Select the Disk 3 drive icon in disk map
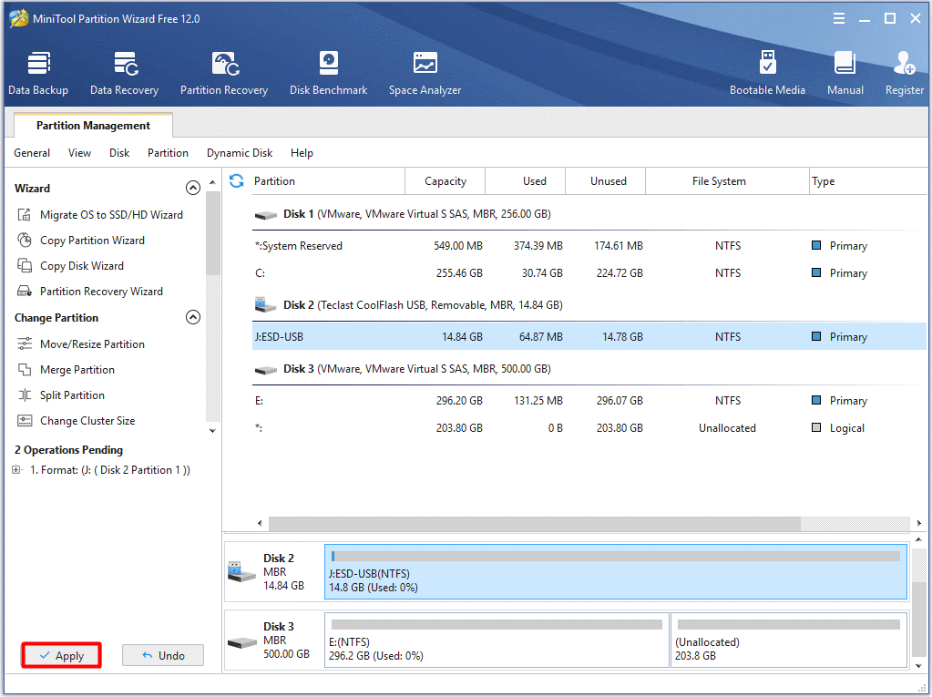Viewport: 932px width, 697px height. coord(242,642)
